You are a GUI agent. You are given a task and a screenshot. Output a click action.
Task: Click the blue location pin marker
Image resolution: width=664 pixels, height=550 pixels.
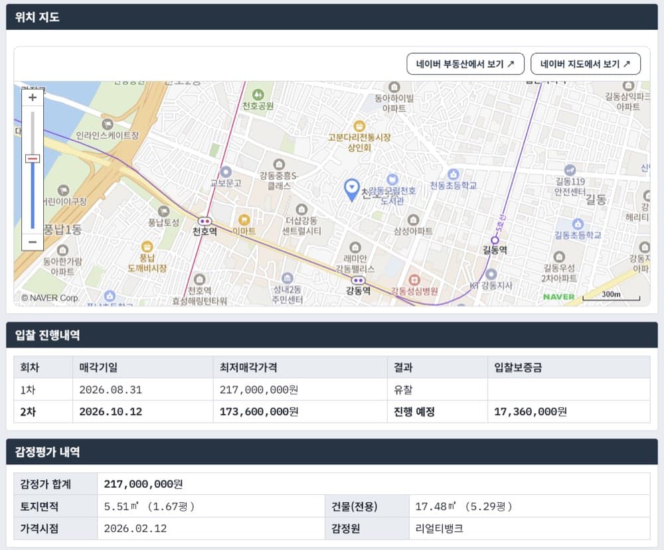coord(351,190)
